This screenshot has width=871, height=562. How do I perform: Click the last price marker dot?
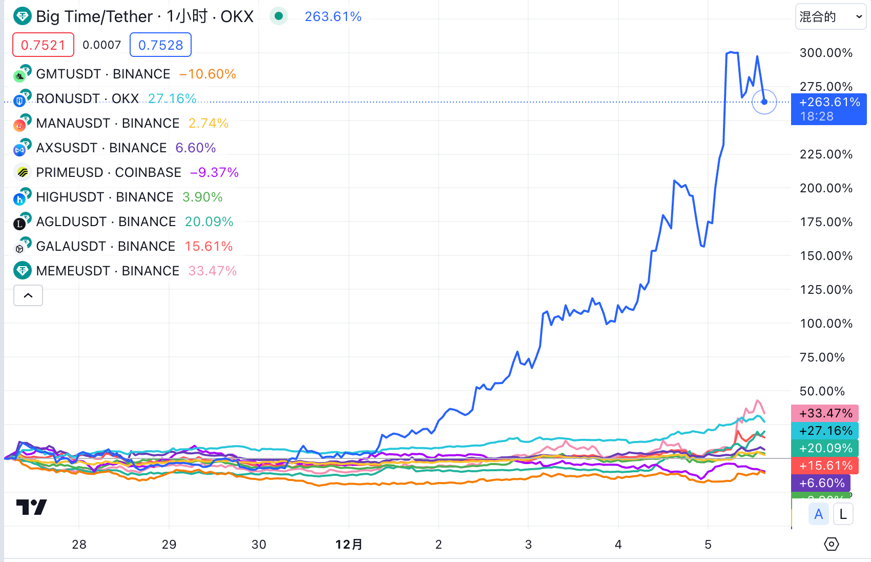tap(764, 102)
